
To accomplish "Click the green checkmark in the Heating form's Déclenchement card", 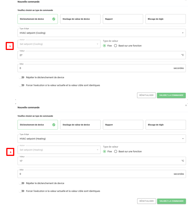I will pyautogui.click(x=54, y=125).
